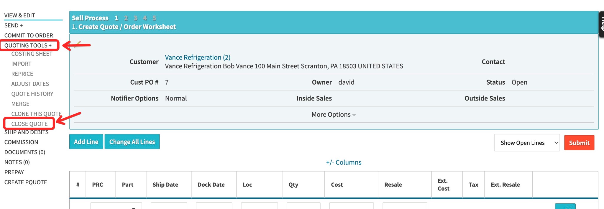Open DOCUMENTS (0) section
Viewport: 604px width, 209px height.
pos(25,152)
